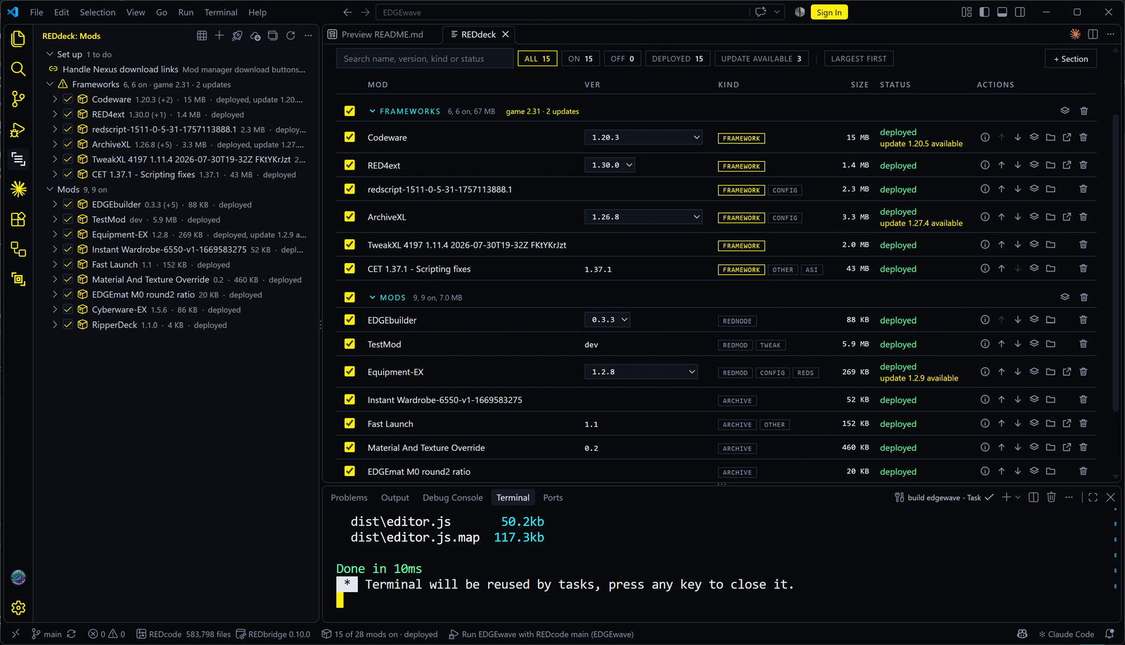
Task: Click REDbridge 0.10.0 in status bar
Action: coord(273,634)
